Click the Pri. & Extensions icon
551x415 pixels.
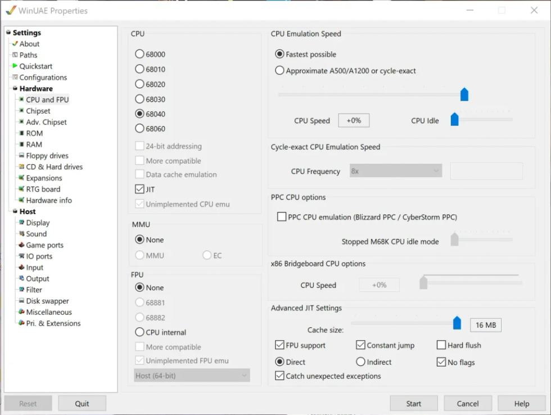click(x=21, y=323)
